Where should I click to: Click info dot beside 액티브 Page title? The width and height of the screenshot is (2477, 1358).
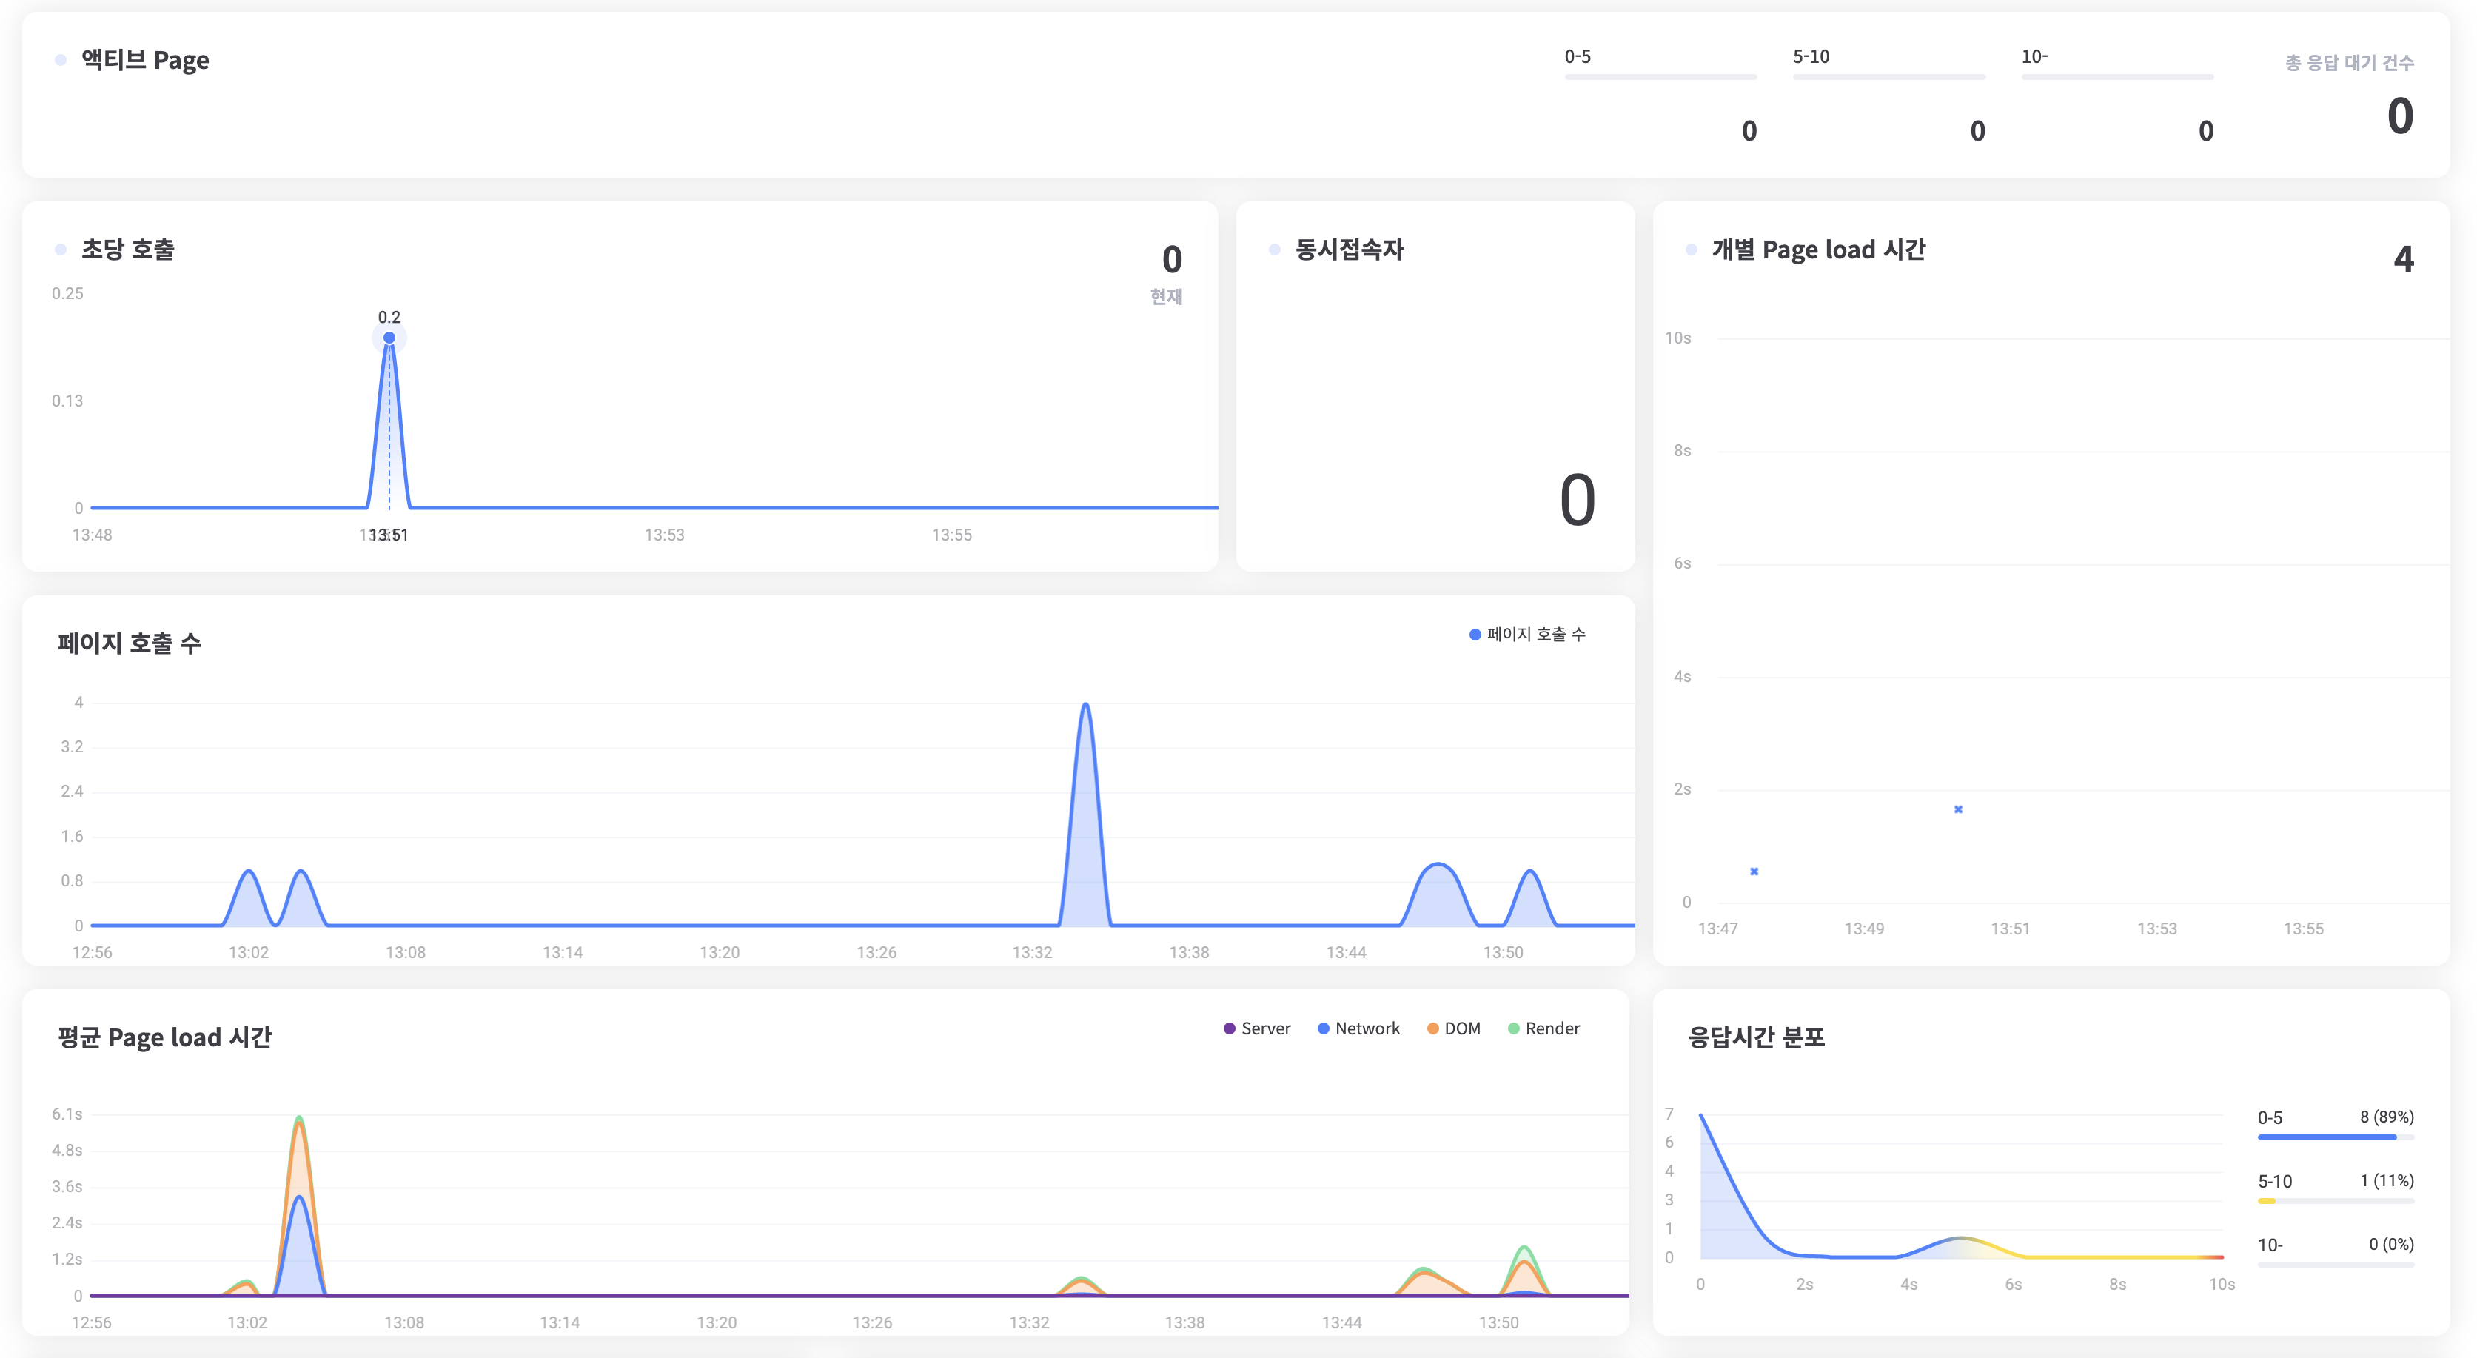click(61, 61)
